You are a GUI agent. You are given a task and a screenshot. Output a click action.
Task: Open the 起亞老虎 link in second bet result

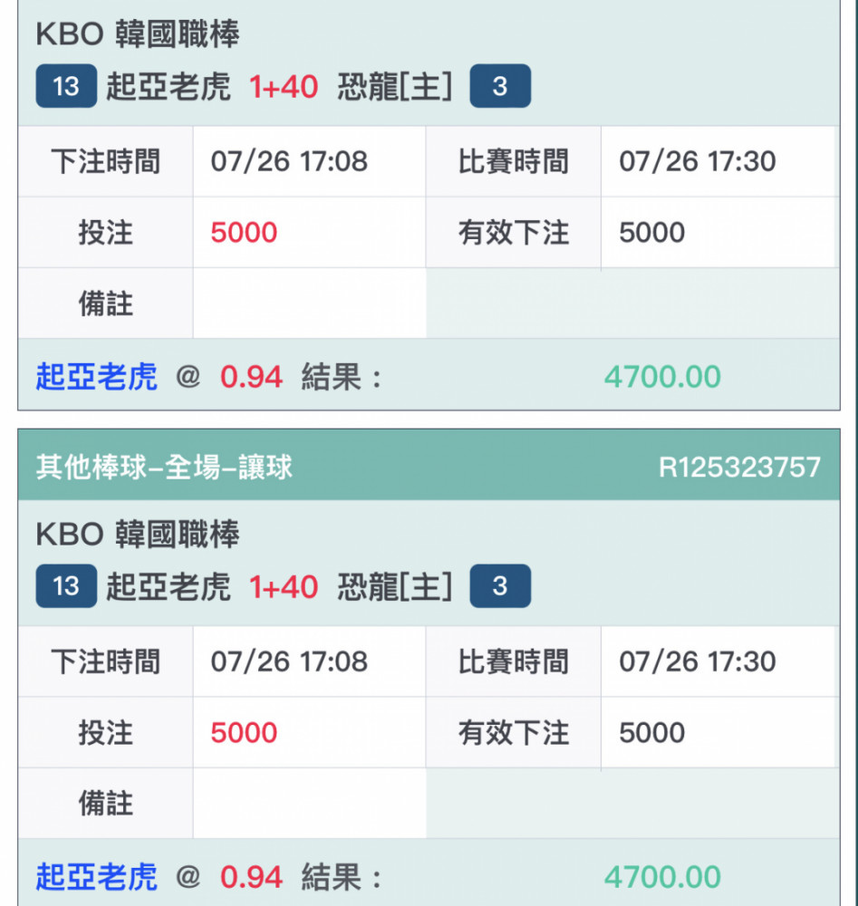click(96, 876)
